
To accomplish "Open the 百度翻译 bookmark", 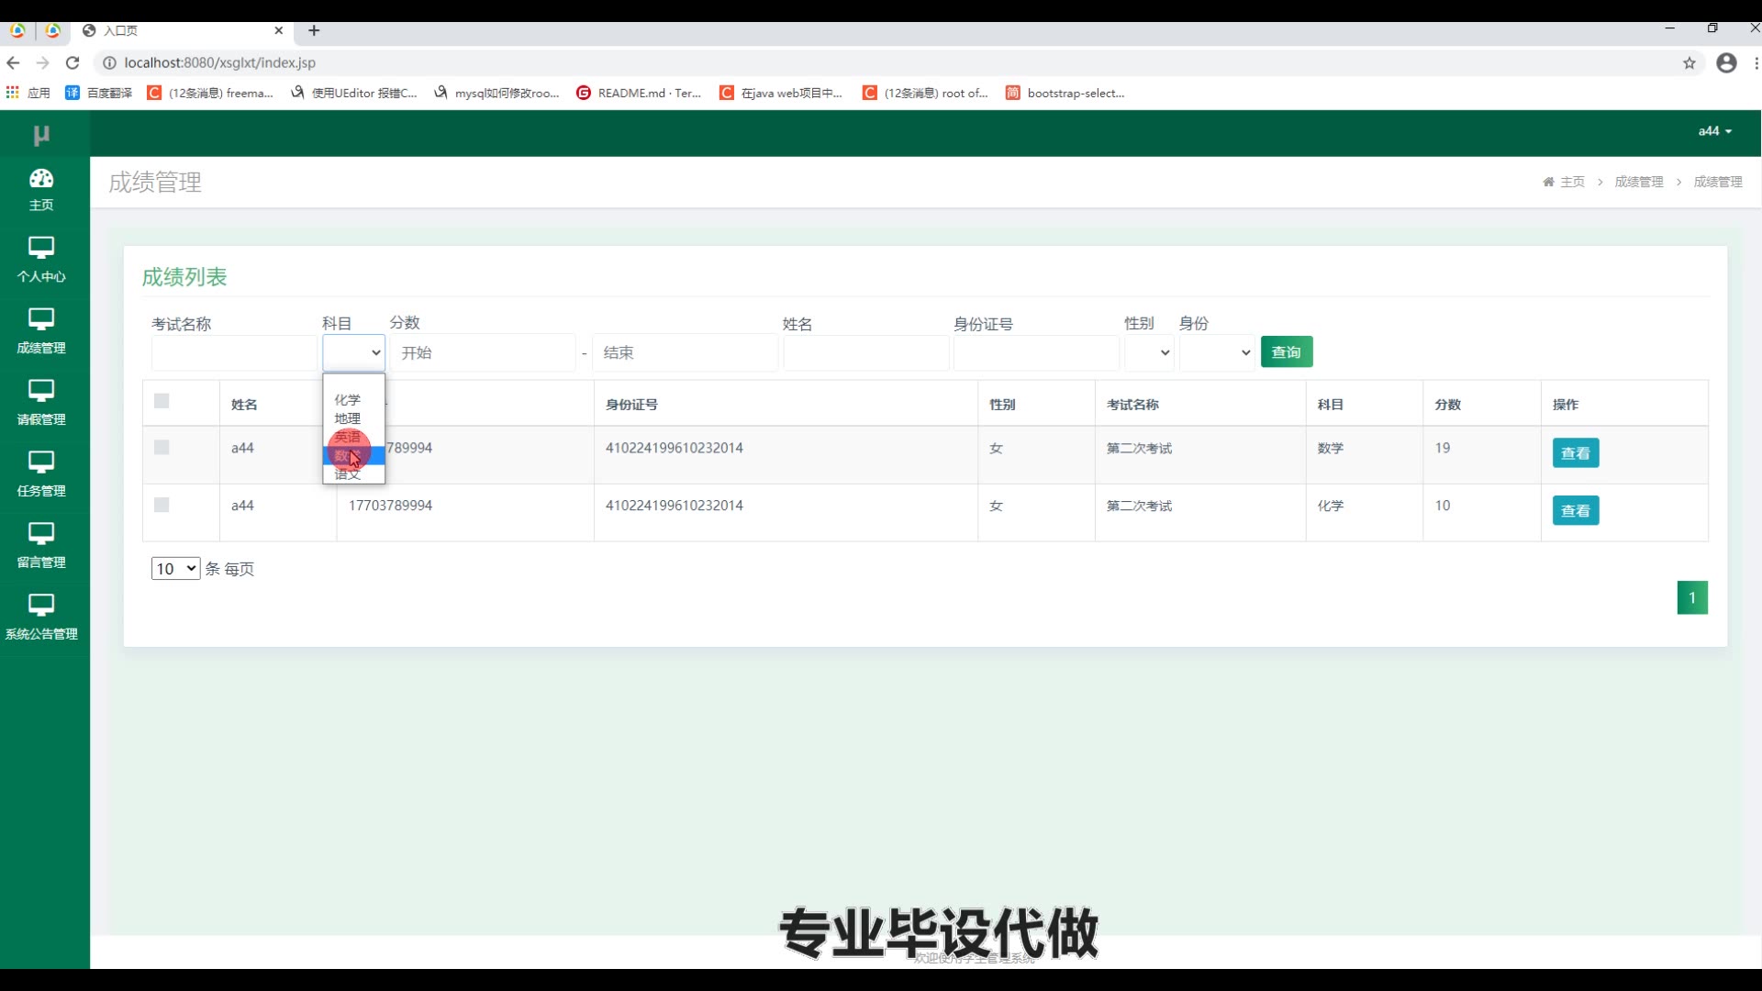I will [x=99, y=93].
